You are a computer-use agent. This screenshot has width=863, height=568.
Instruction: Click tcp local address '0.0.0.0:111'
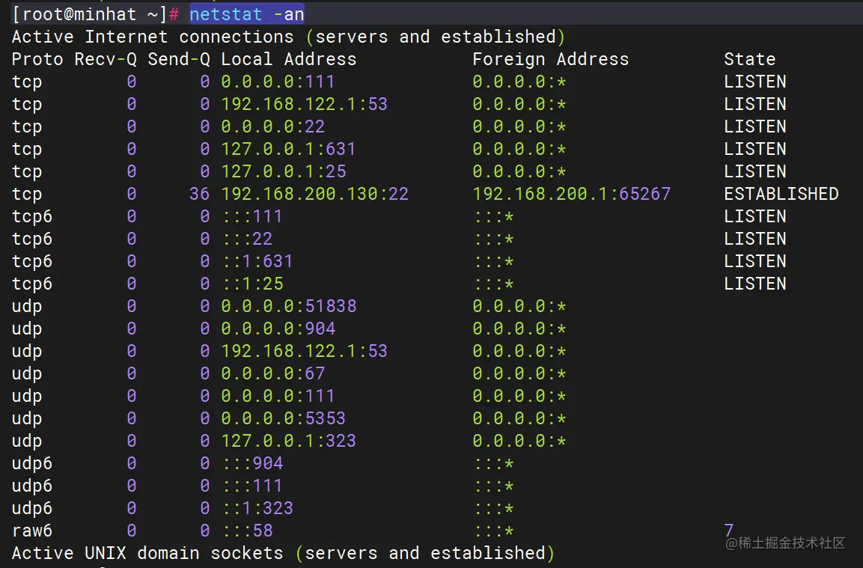click(x=278, y=82)
